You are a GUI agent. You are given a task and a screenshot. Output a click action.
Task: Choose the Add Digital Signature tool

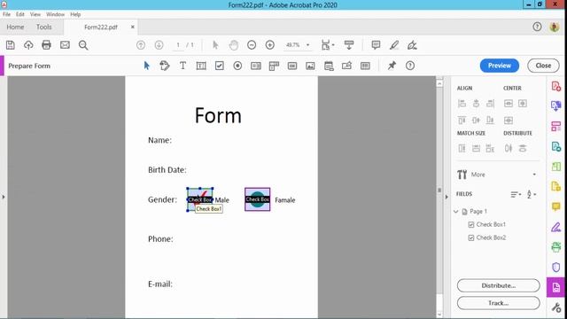[x=346, y=66]
